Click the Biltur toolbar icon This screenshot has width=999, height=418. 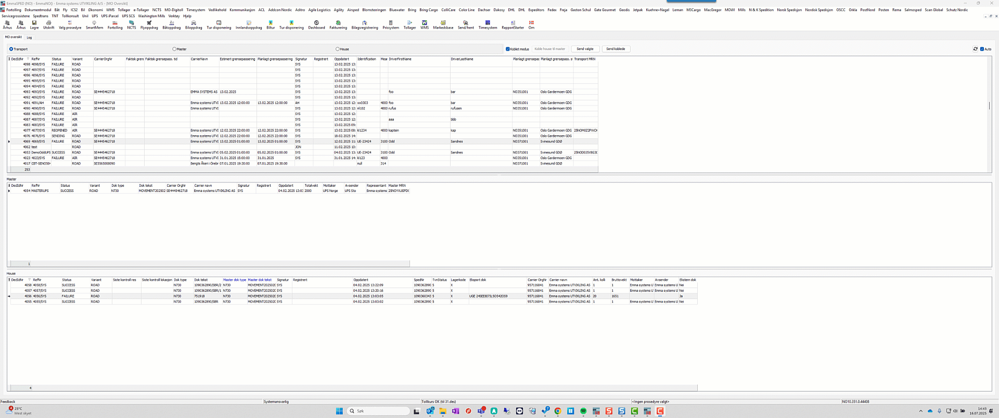pyautogui.click(x=271, y=25)
